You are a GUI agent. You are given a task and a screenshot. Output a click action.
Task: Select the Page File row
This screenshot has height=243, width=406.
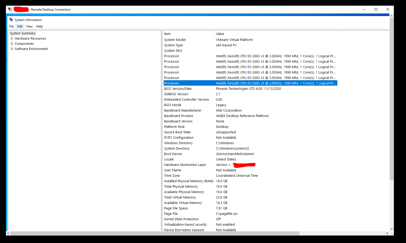(x=250, y=214)
